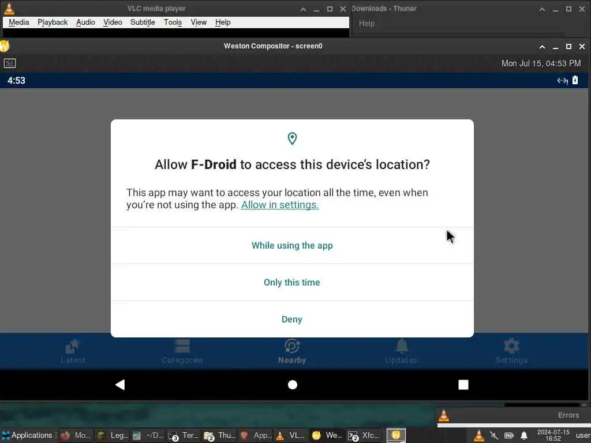
Task: Open the 'user' session menu
Action: pos(583,436)
